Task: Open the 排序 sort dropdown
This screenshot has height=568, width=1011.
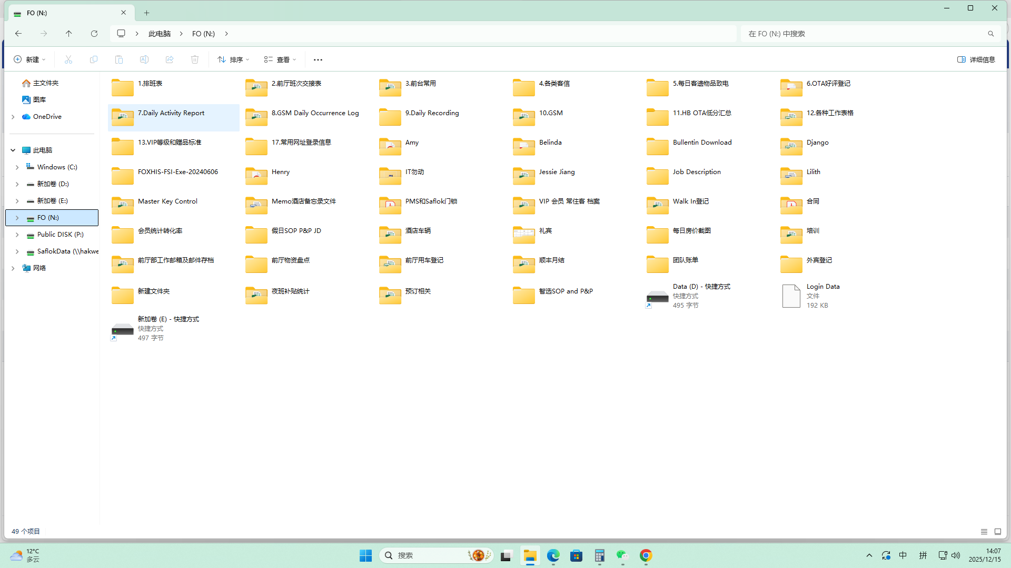Action: 233,59
